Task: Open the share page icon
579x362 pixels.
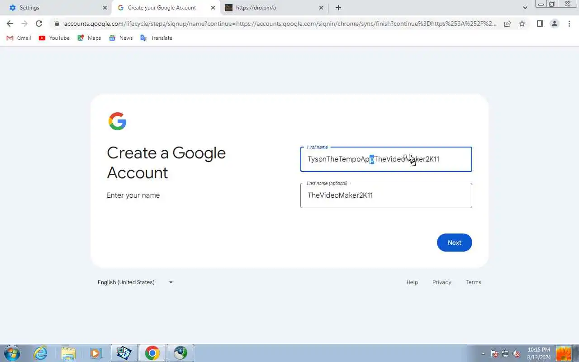Action: [x=508, y=24]
